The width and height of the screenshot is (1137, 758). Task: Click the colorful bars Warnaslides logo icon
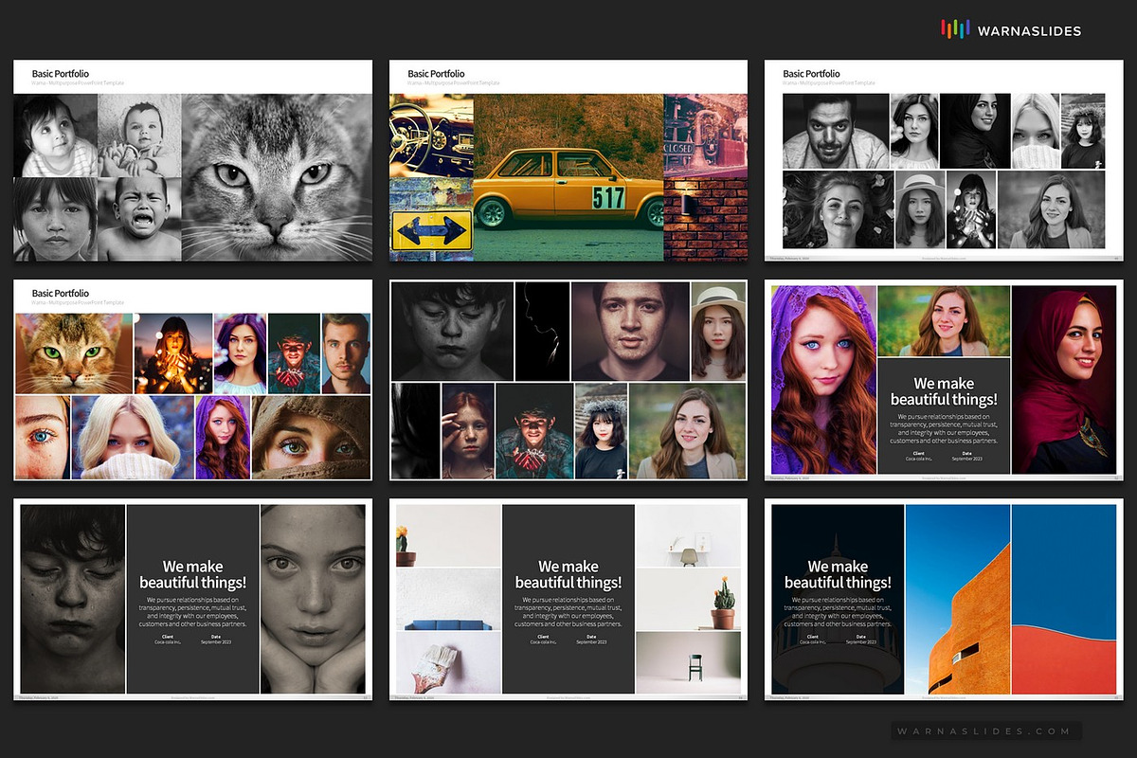pyautogui.click(x=955, y=30)
